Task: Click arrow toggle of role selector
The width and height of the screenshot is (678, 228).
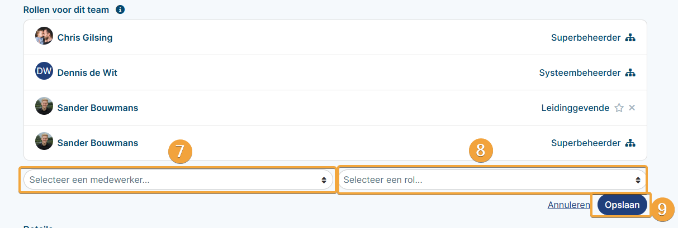Action: (638, 180)
